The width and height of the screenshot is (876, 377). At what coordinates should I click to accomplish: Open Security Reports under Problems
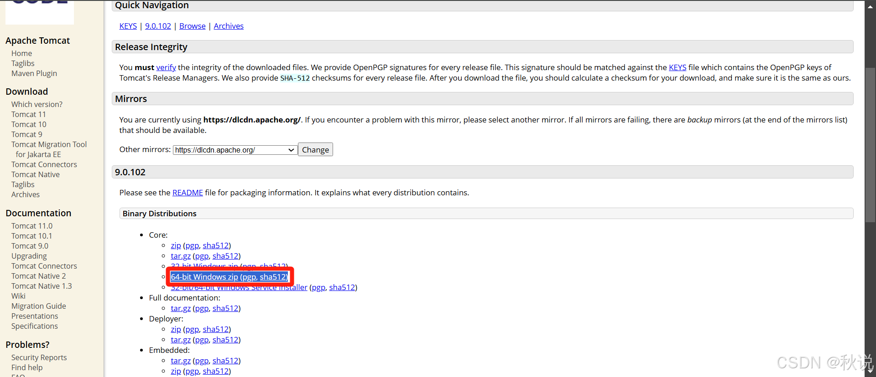tap(39, 357)
